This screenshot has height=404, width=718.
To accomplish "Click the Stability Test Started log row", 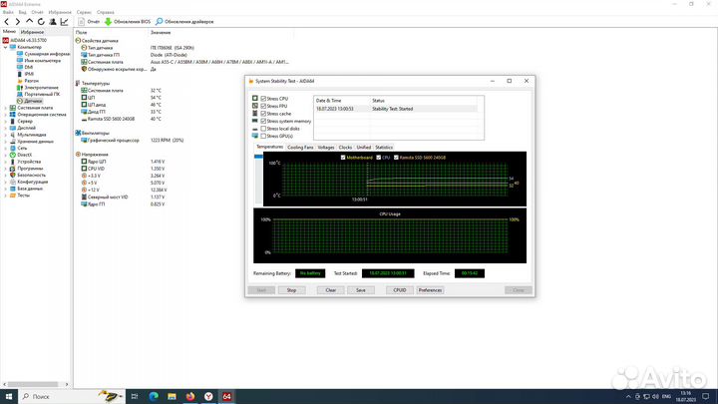I will point(397,109).
